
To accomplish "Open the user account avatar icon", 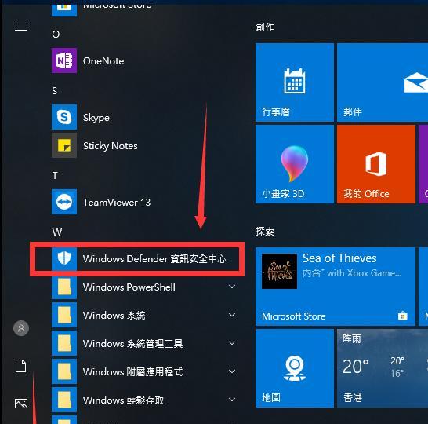I will (21, 328).
